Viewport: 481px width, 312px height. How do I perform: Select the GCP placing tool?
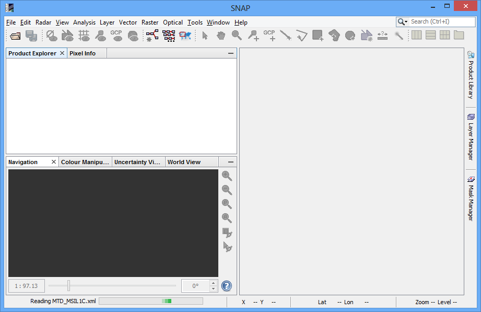tap(269, 36)
